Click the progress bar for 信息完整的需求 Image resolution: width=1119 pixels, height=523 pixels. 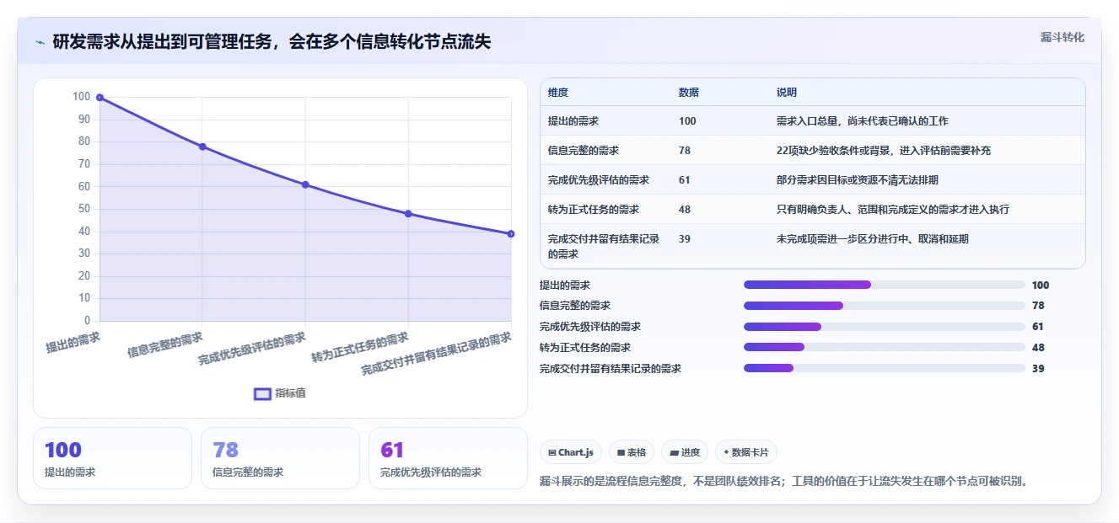click(x=884, y=306)
